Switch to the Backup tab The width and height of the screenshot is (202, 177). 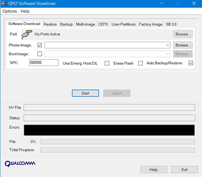coord(66,24)
